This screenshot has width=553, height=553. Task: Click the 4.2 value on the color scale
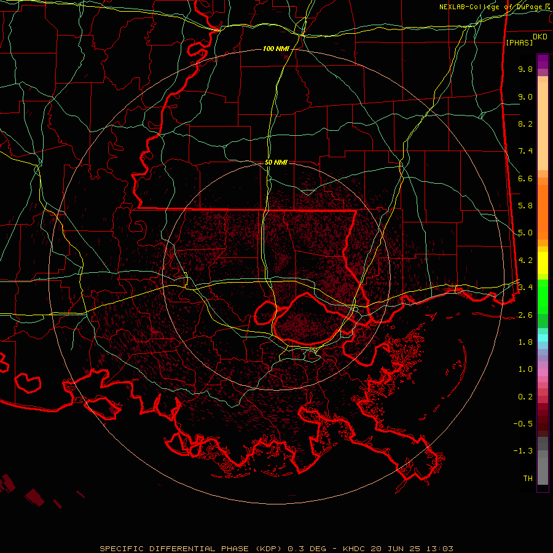525,261
